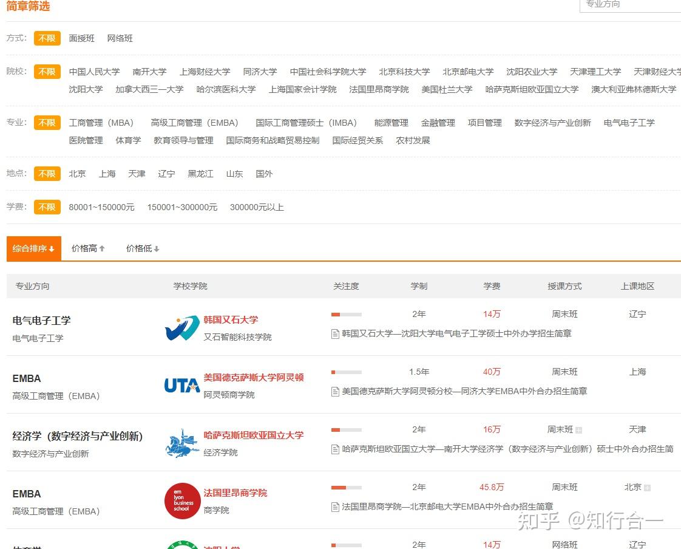This screenshot has height=549, width=681.
Task: Filter tuition 300000元以上
Action: pyautogui.click(x=257, y=207)
